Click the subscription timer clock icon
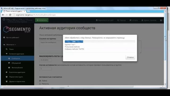The image size is (170, 96). 4,19
